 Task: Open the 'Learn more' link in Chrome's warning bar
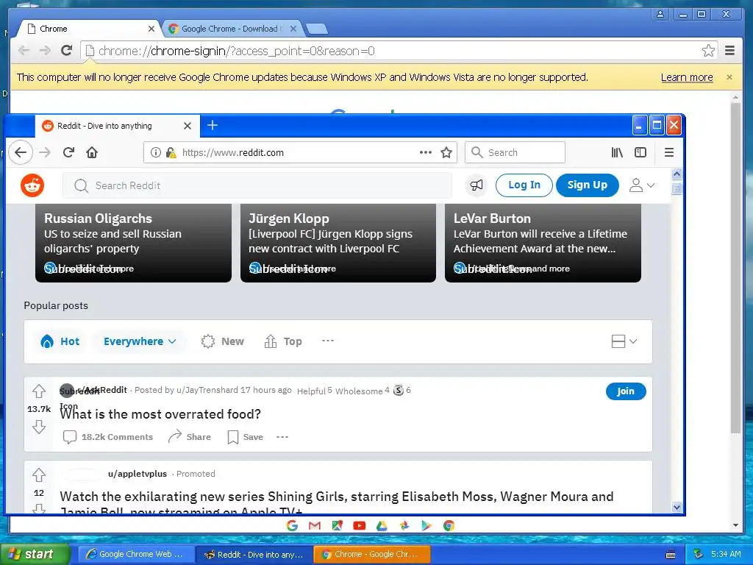click(x=687, y=77)
